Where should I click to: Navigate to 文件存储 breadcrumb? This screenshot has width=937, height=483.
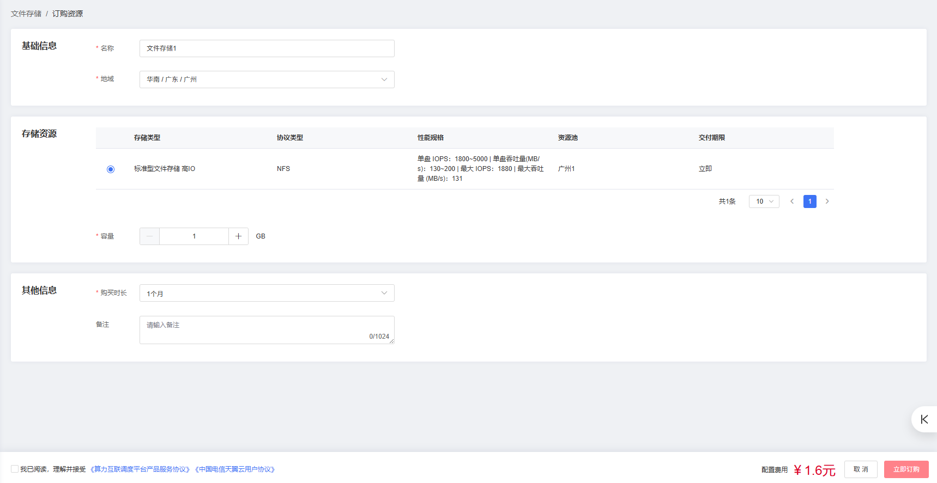click(x=26, y=14)
